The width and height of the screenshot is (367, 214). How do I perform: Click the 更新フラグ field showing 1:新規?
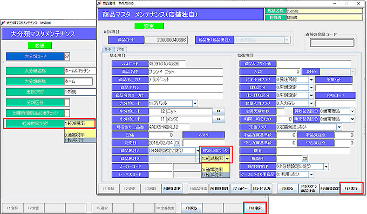(x=80, y=92)
